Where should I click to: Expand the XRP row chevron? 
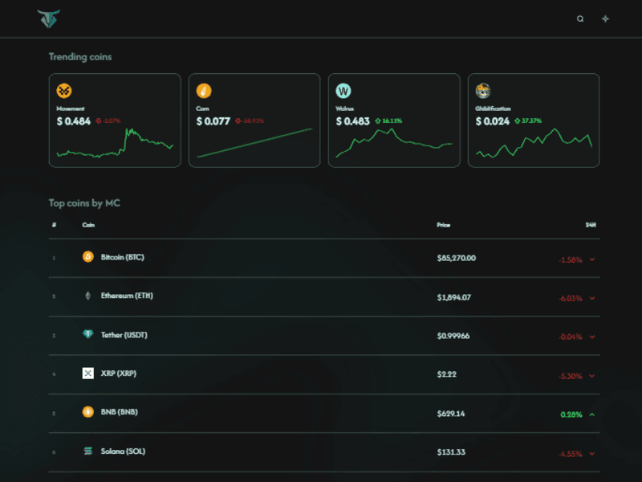point(592,375)
